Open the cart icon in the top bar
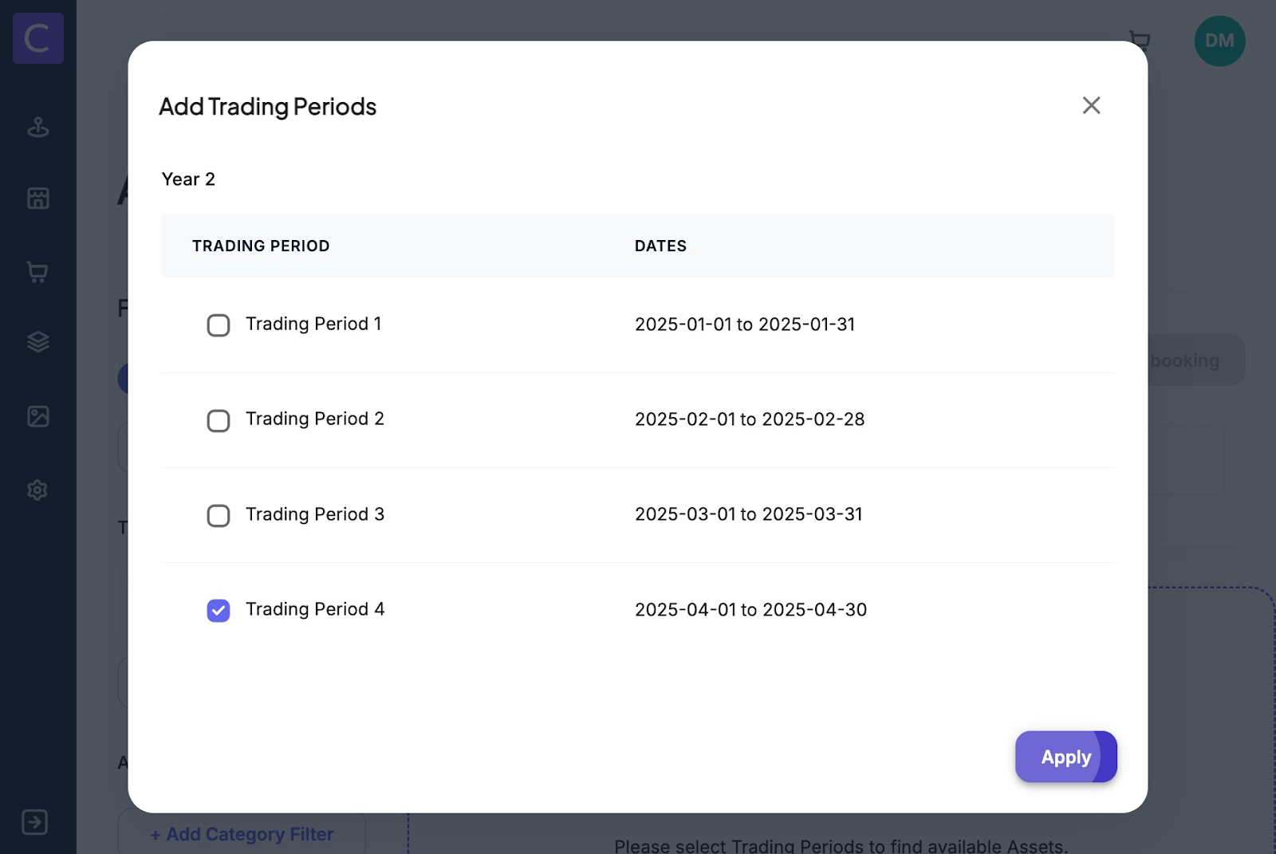Image resolution: width=1276 pixels, height=854 pixels. tap(1140, 40)
